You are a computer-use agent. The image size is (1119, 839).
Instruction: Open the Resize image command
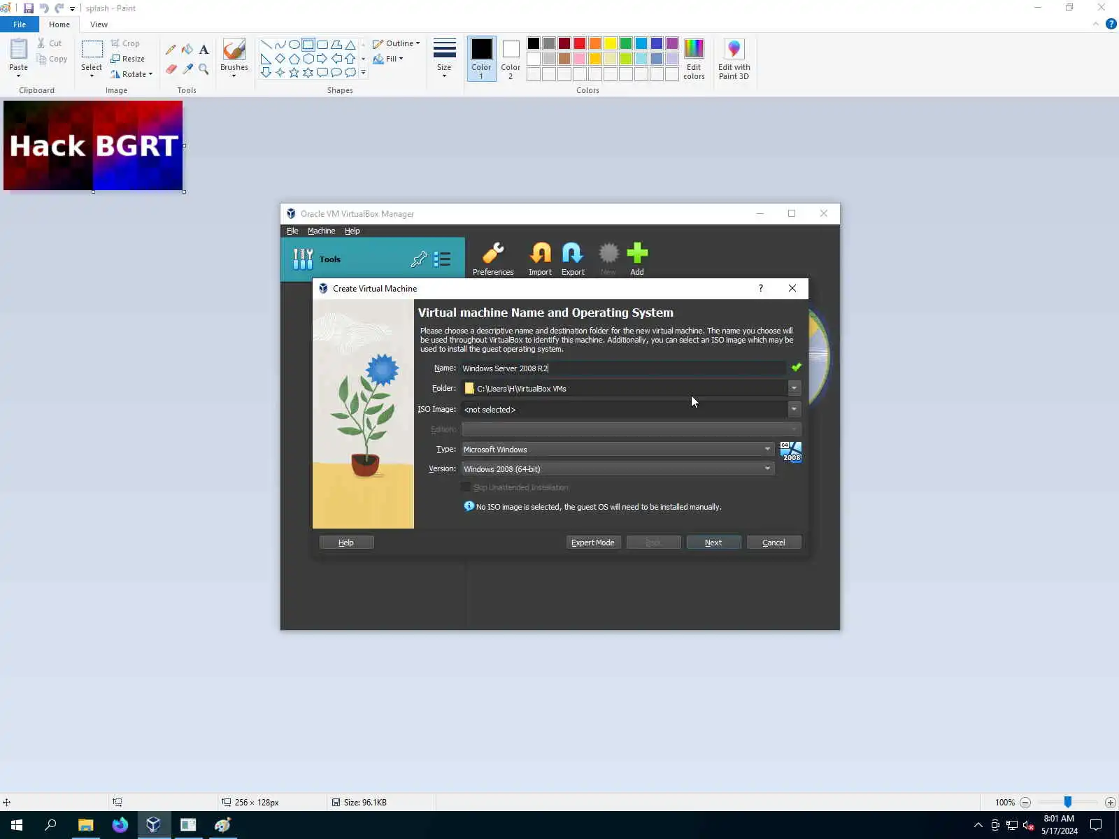tap(128, 59)
